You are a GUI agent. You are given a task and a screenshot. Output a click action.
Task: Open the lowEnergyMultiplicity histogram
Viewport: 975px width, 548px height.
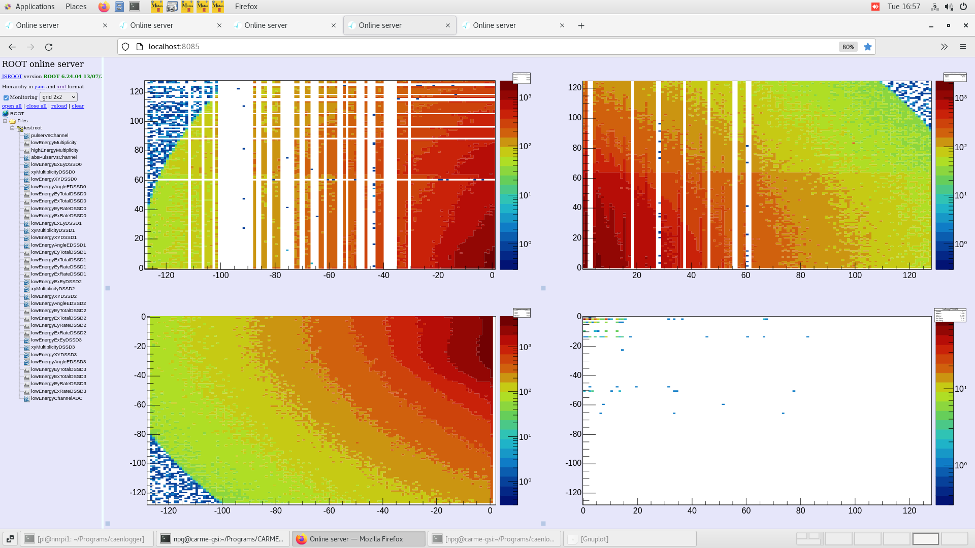point(53,143)
